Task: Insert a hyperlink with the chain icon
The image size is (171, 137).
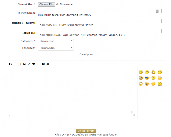Action: click(x=29, y=64)
